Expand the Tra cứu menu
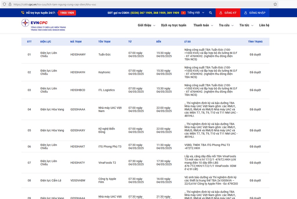 [226, 25]
